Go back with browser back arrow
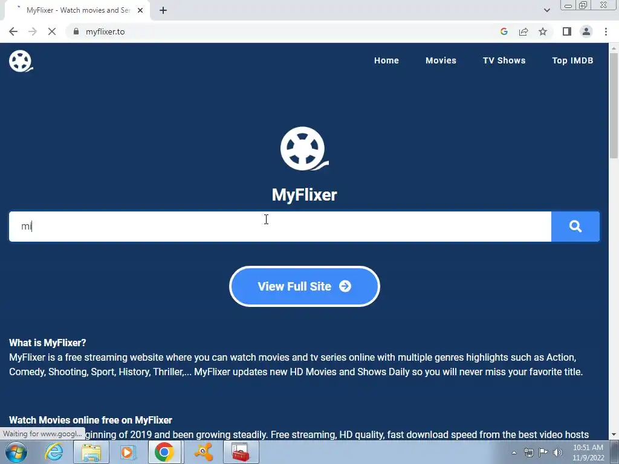This screenshot has height=464, width=619. pyautogui.click(x=13, y=31)
